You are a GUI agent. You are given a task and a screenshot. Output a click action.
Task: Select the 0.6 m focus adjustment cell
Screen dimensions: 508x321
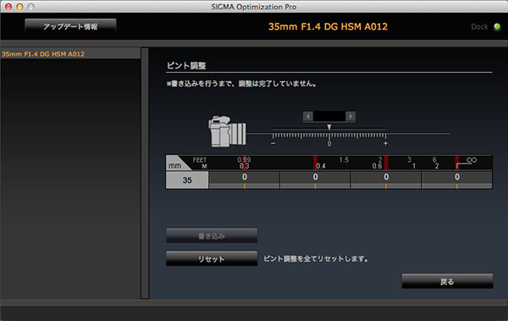[386, 180]
